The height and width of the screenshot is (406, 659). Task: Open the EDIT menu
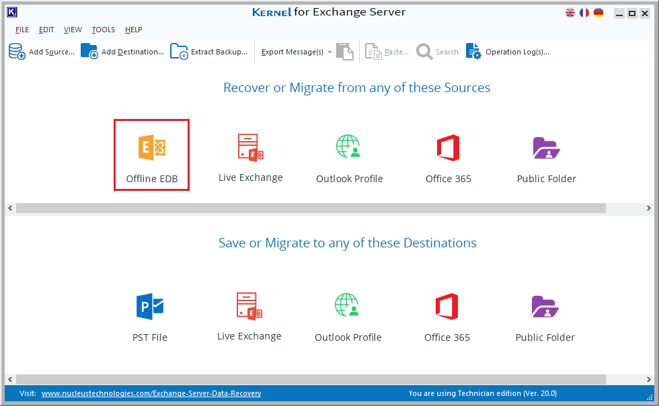(x=46, y=30)
